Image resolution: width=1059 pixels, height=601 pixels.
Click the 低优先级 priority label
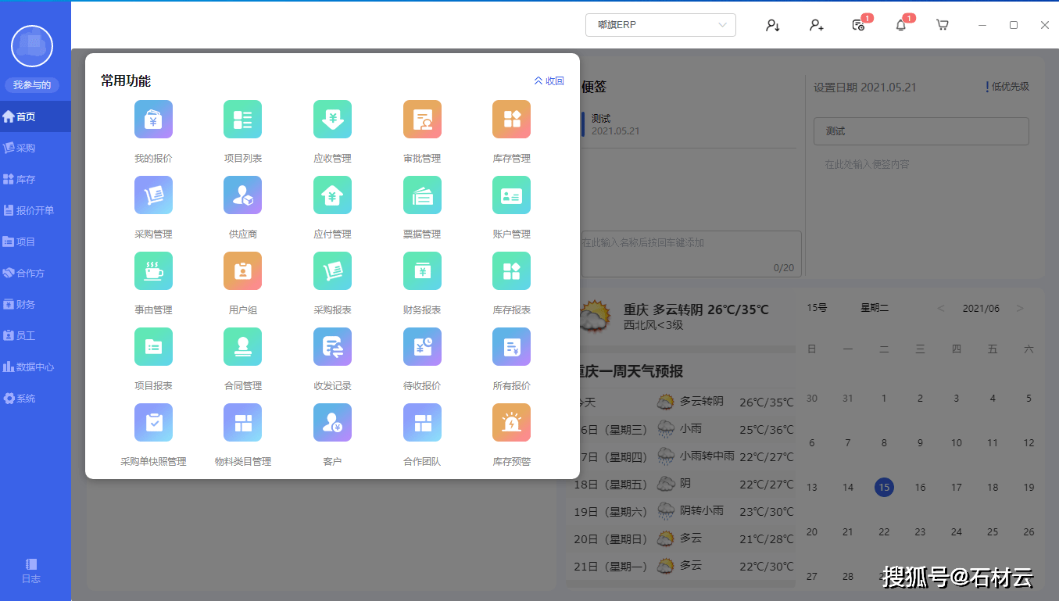[1005, 88]
